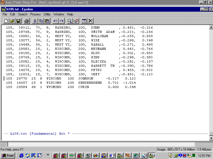This screenshot has width=213, height=159.
Task: Print the document with the printer icon
Action: click(x=27, y=21)
